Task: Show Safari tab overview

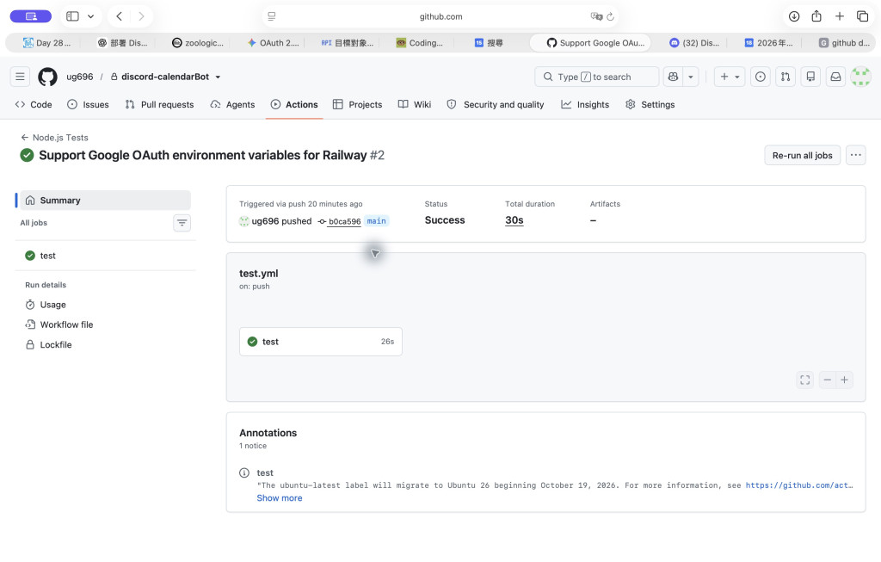Action: tap(862, 16)
